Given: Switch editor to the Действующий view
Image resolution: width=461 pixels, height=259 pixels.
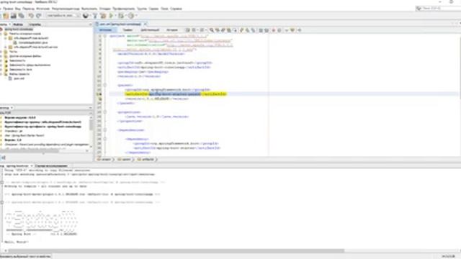Looking at the screenshot, I should coord(150,30).
